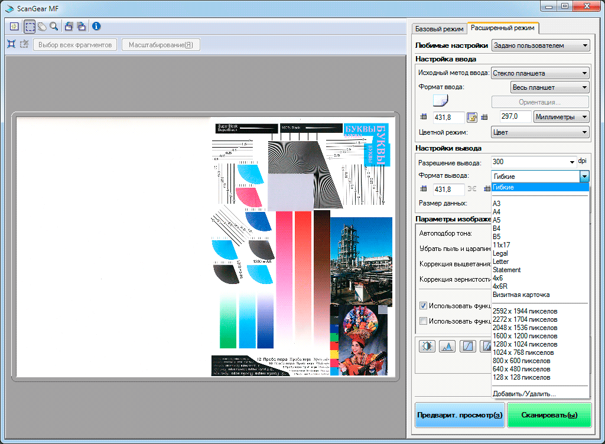Click the 'Предварит. просмотр' button
The height and width of the screenshot is (444, 605).
(460, 415)
